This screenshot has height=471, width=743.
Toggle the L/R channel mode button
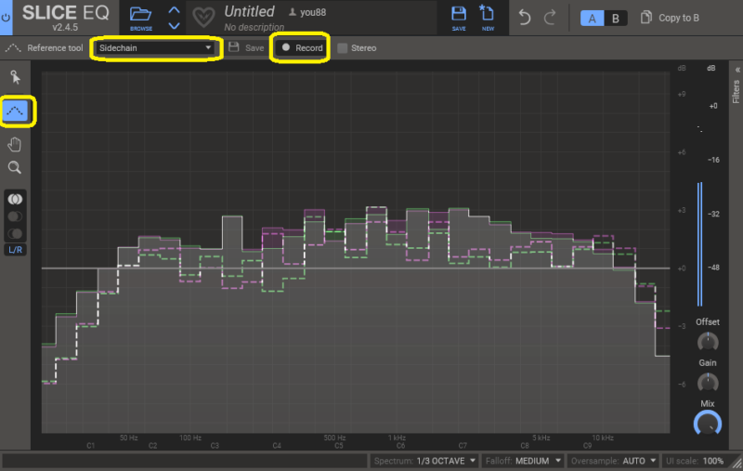point(16,250)
